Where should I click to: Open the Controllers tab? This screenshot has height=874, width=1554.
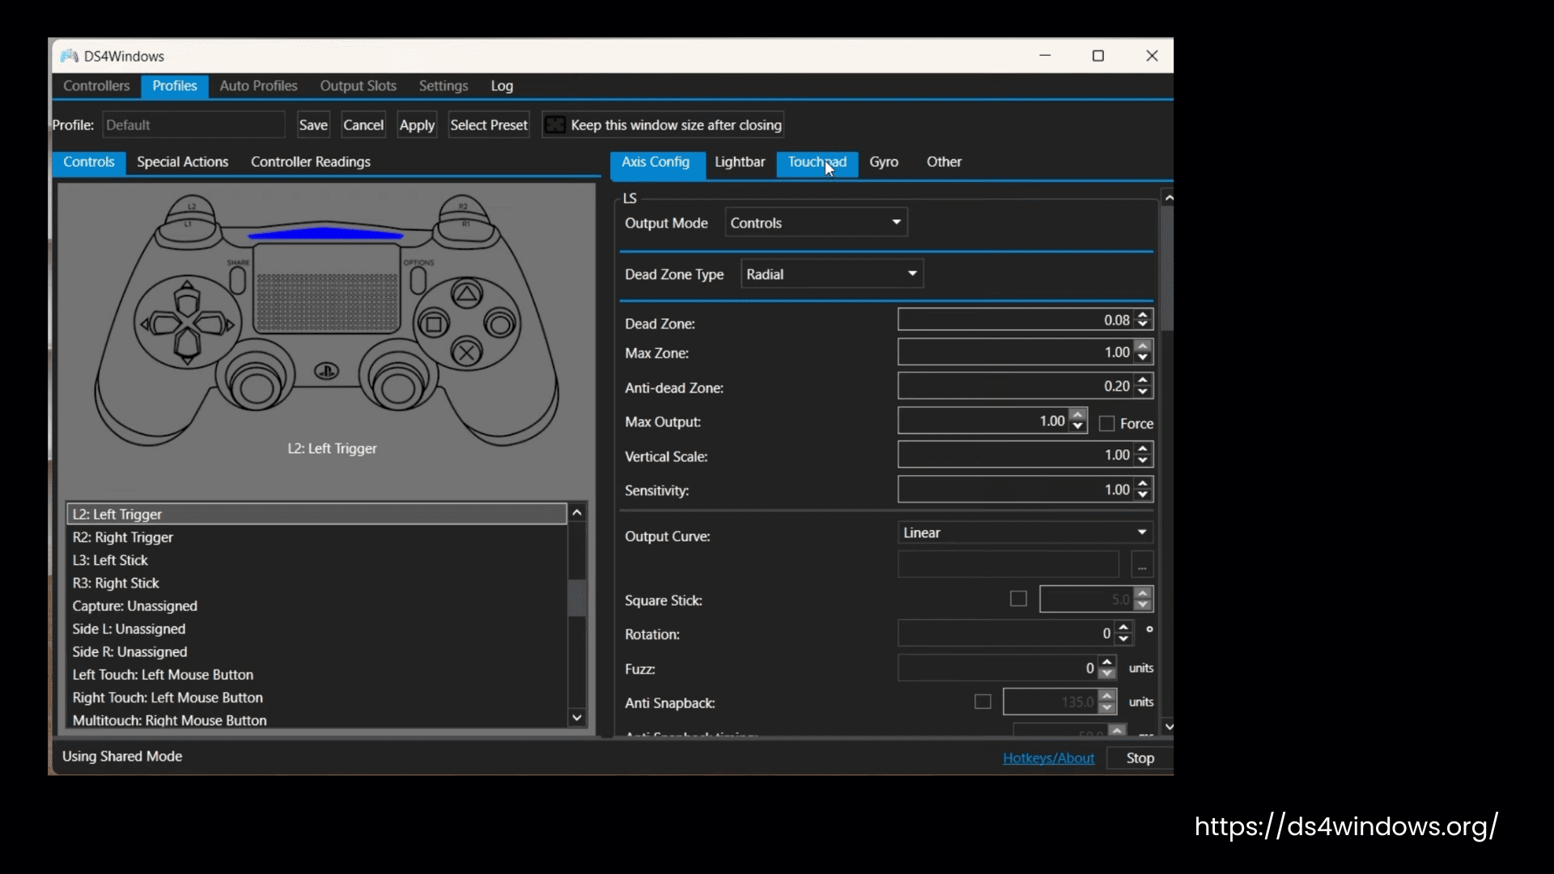pos(96,86)
